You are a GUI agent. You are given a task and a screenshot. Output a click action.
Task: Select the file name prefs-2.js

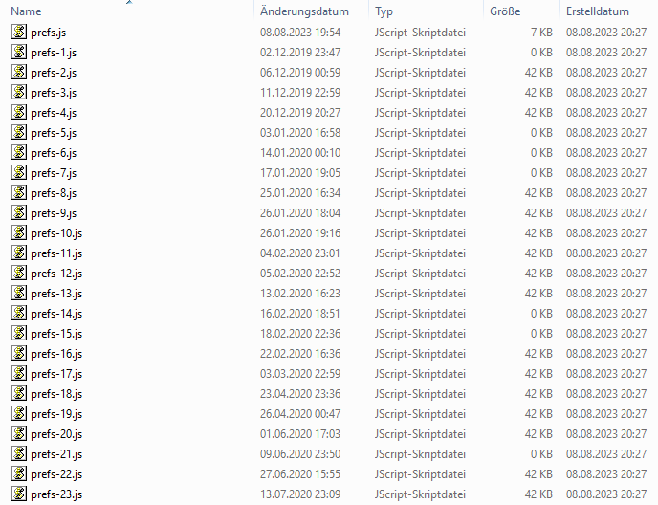[x=54, y=73]
